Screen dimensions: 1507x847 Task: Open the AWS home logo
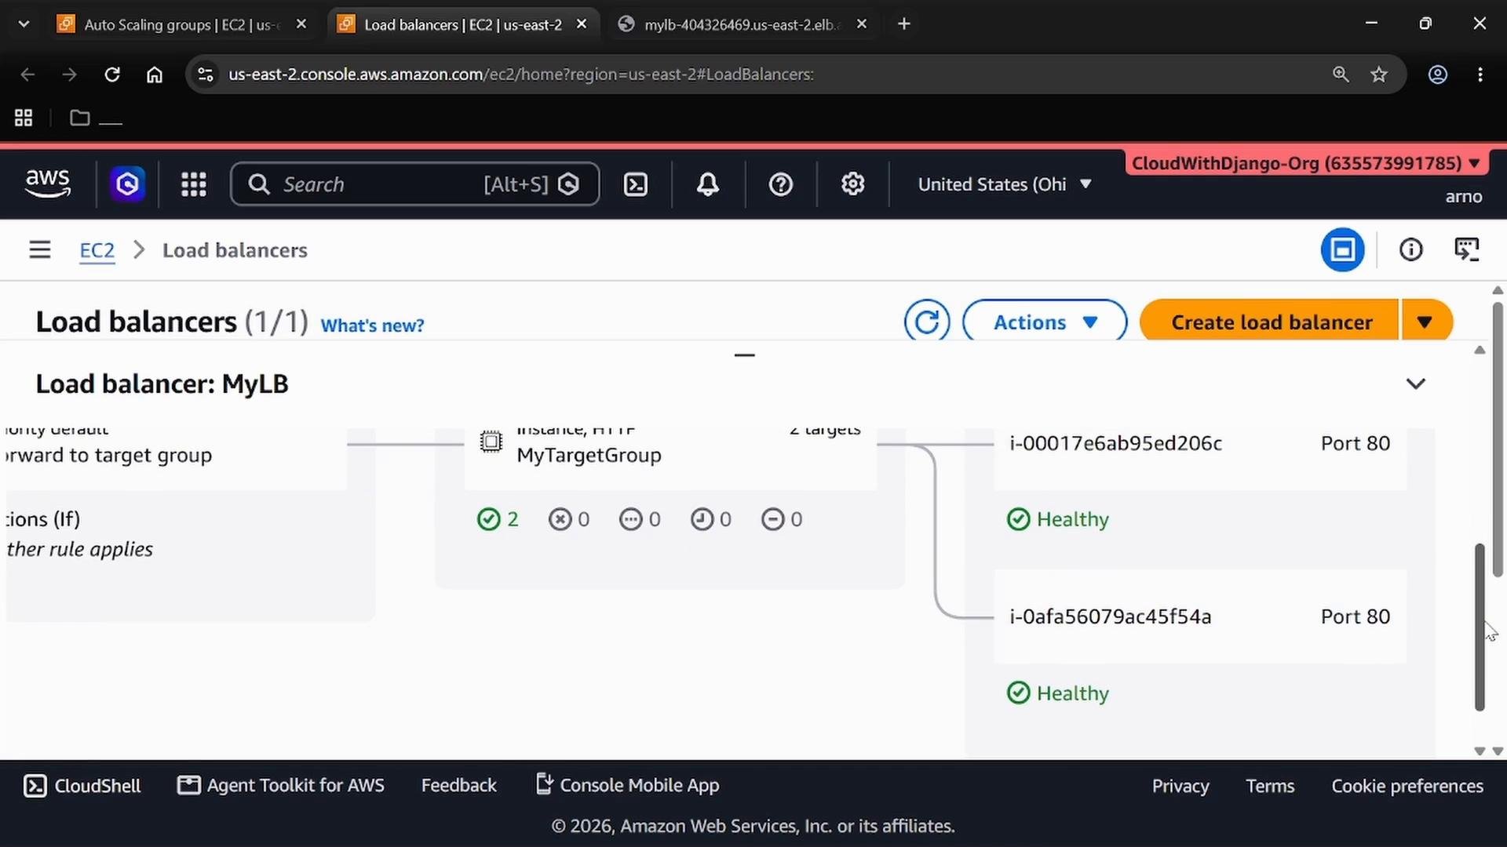[48, 184]
